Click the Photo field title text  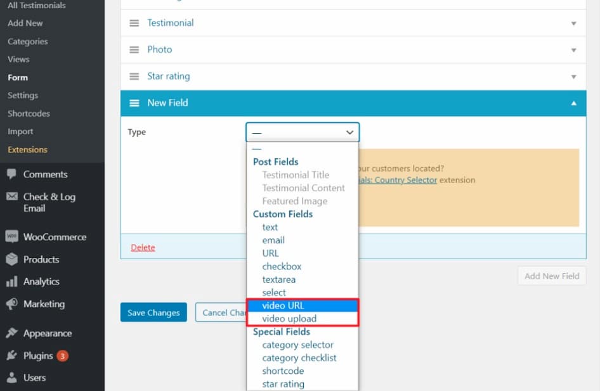point(160,49)
